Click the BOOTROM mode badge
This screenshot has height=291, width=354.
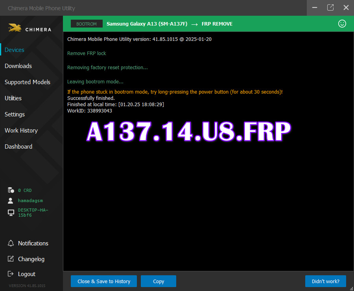click(87, 24)
